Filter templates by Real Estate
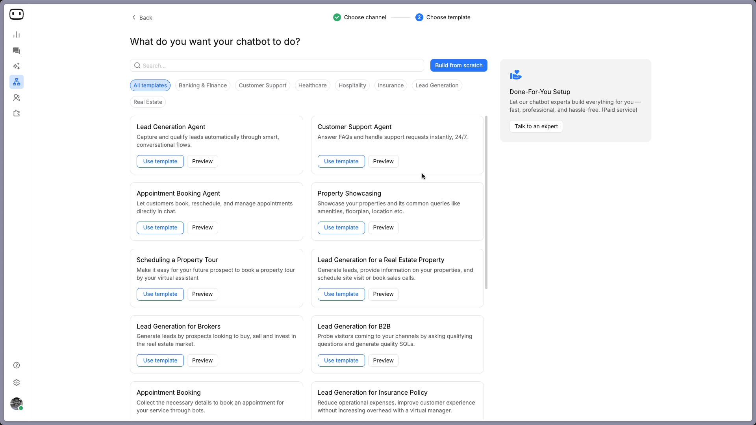The width and height of the screenshot is (756, 425). point(148,102)
